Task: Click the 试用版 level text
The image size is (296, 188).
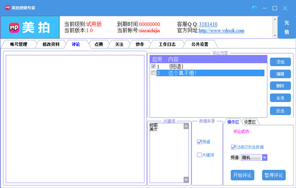Action: (x=94, y=24)
